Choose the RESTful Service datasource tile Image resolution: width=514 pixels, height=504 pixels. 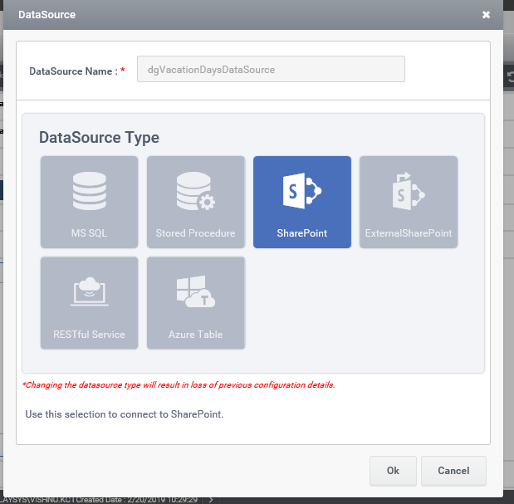point(89,303)
